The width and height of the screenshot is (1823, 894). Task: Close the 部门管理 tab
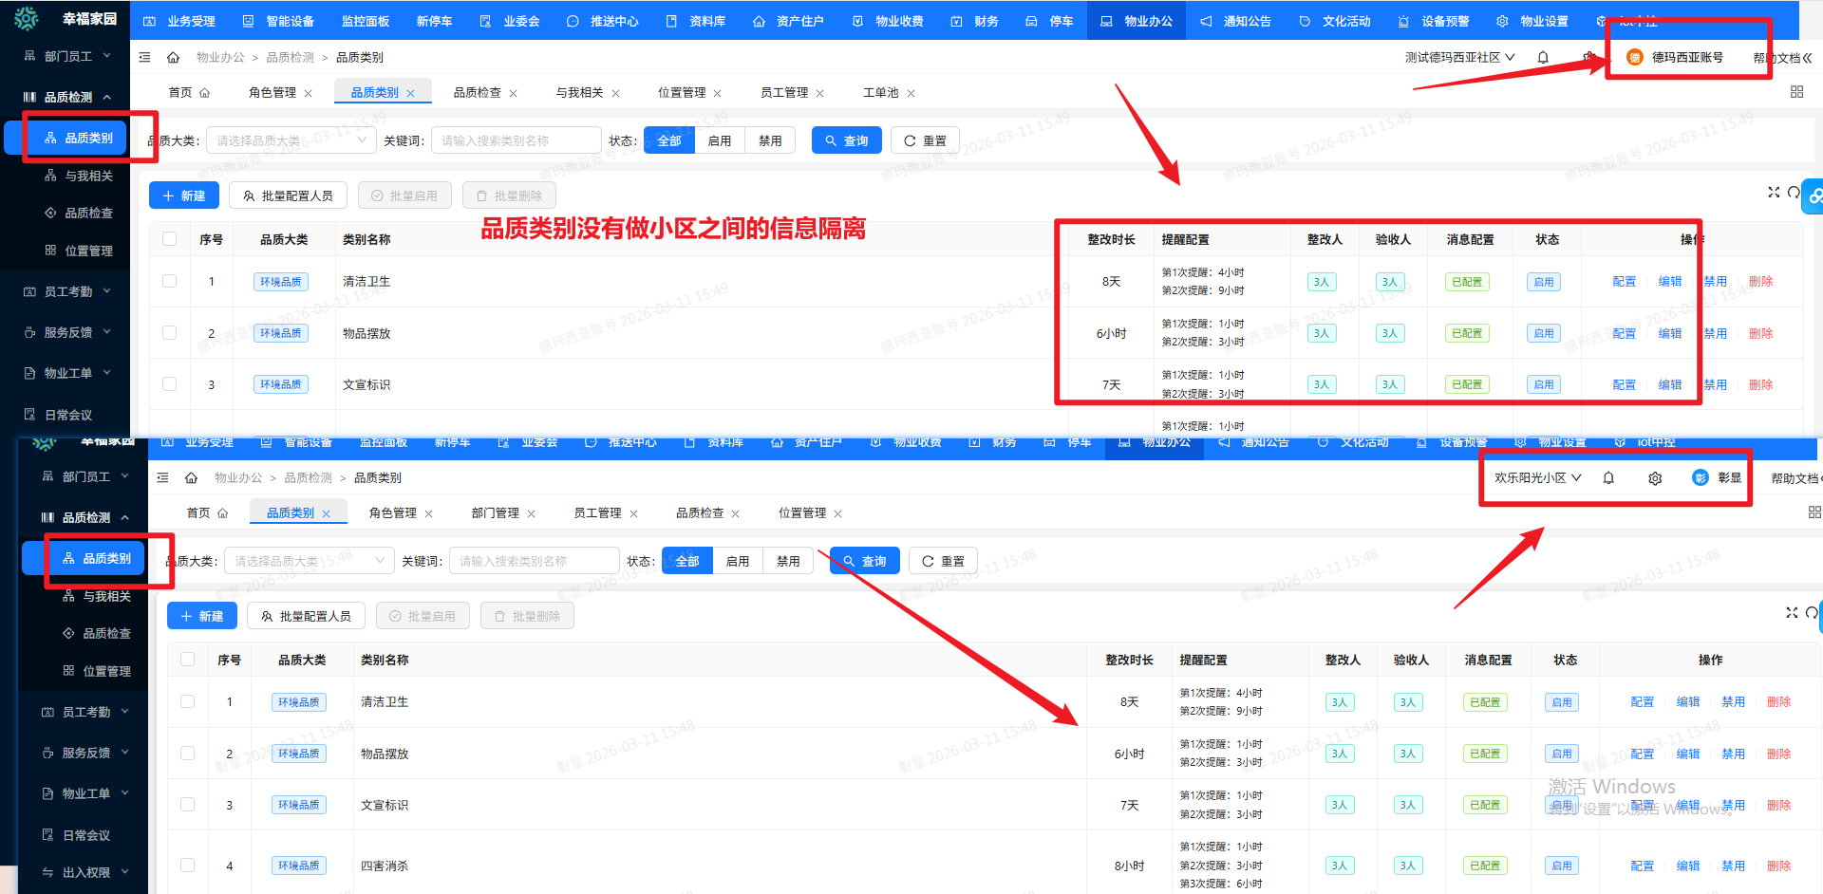(x=531, y=513)
